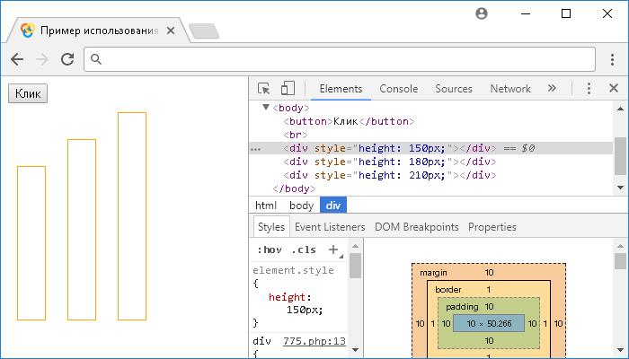The width and height of the screenshot is (629, 359).
Task: Minimize the browser window
Action: tap(525, 13)
